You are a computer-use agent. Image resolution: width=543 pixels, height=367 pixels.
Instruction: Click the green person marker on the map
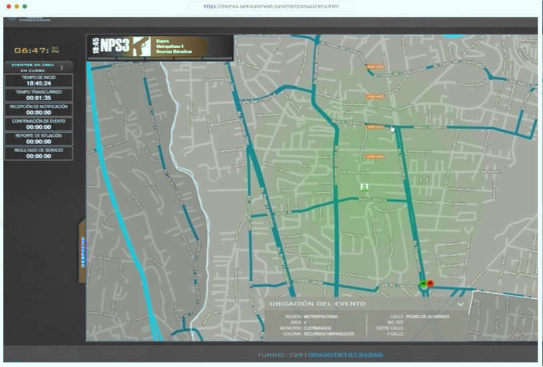[x=364, y=188]
